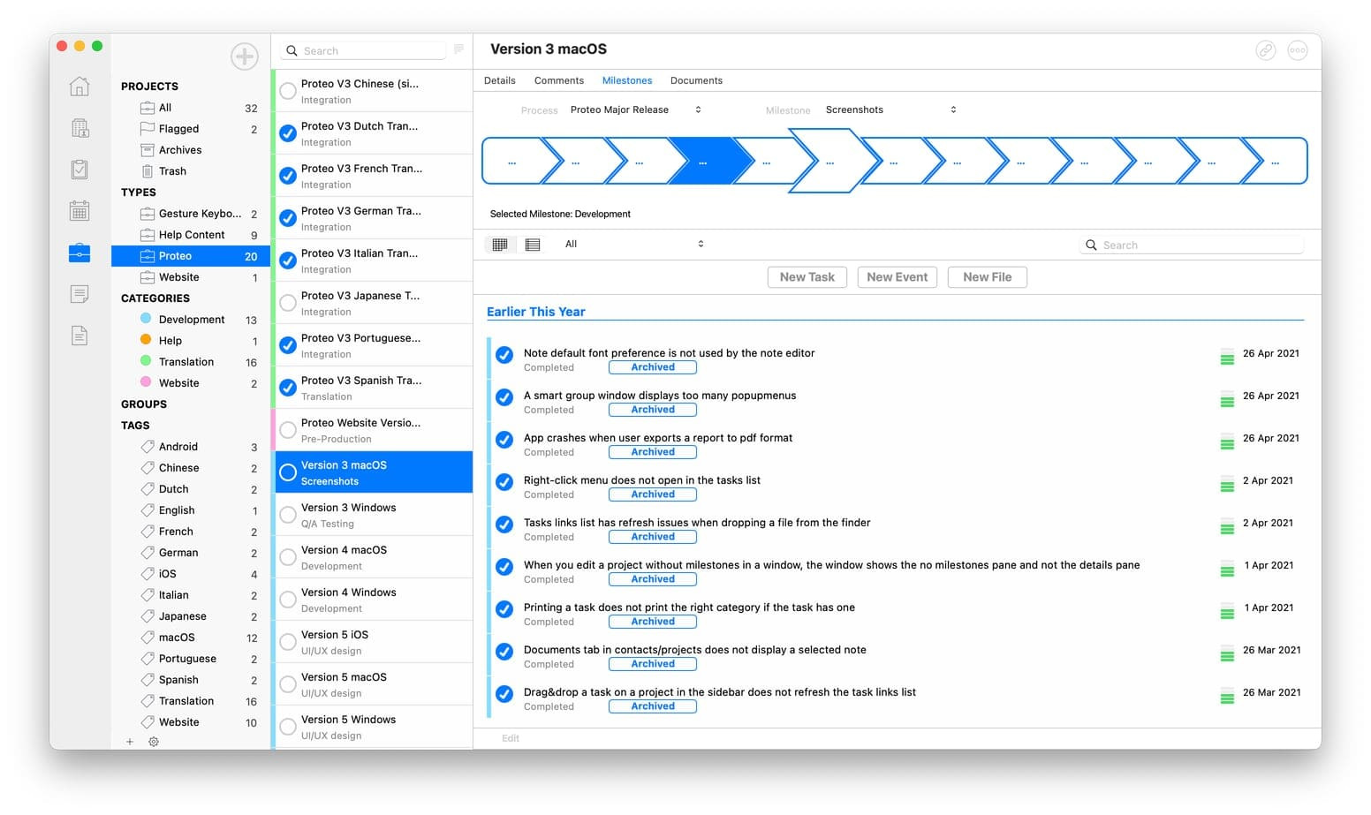Click the circular add (+) button
This screenshot has height=815, width=1371.
pyautogui.click(x=244, y=57)
